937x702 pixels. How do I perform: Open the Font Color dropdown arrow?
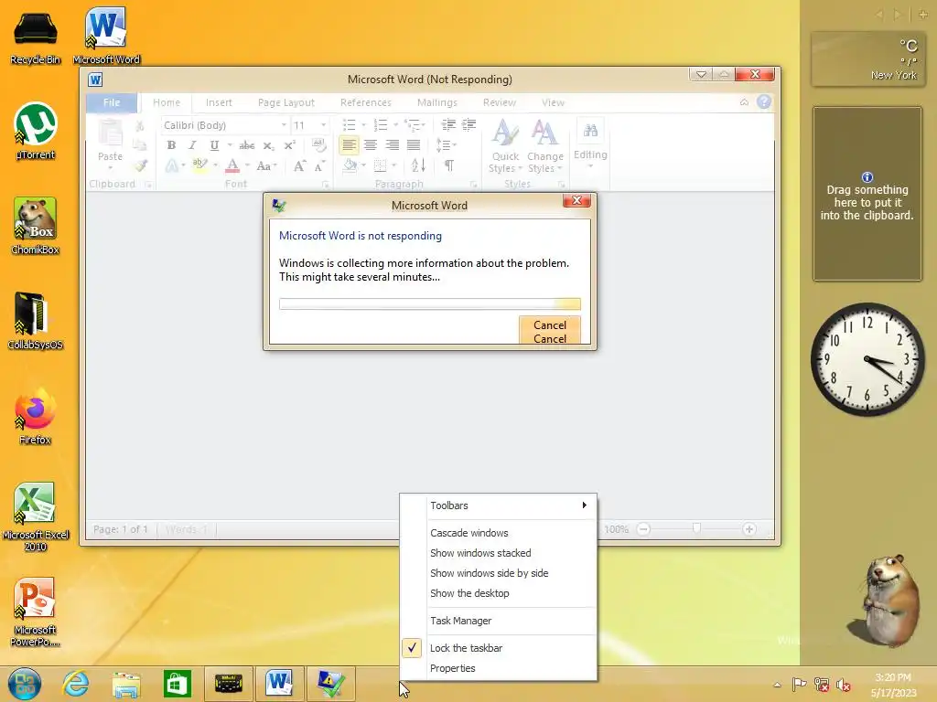click(x=247, y=166)
